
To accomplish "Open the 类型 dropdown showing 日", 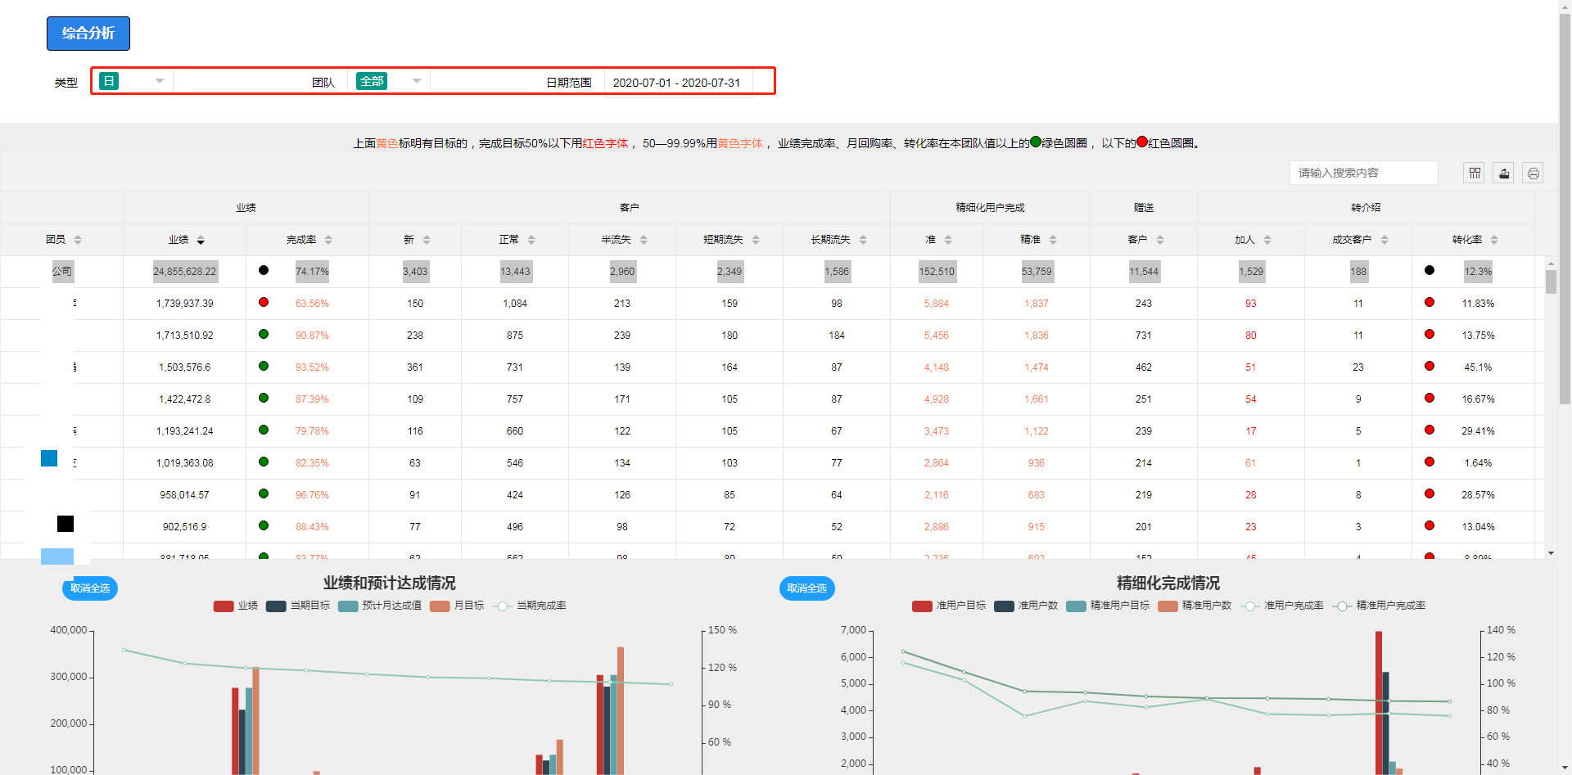I will (132, 81).
